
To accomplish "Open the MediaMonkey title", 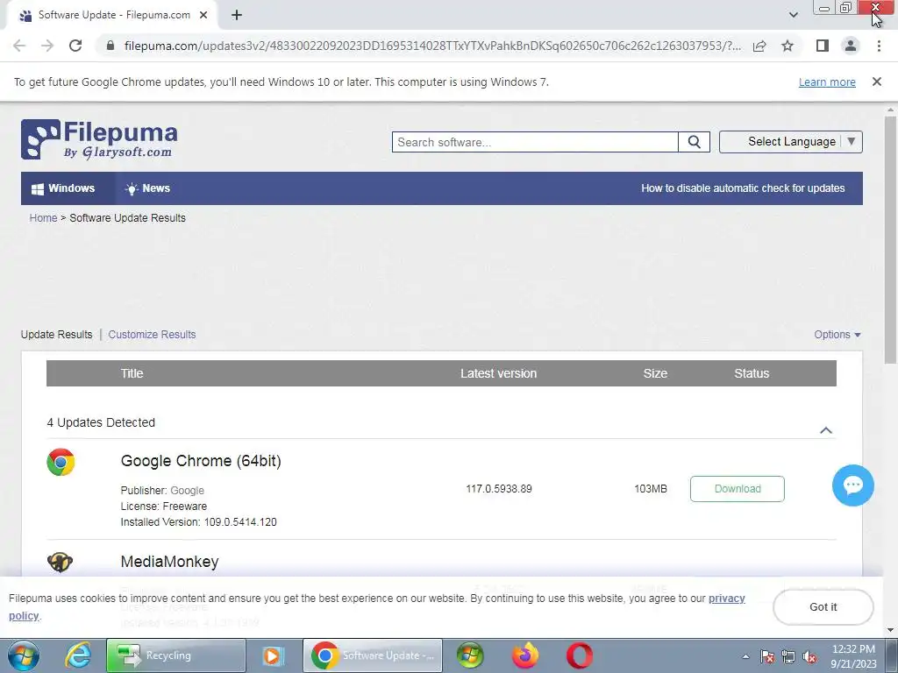I will (169, 562).
